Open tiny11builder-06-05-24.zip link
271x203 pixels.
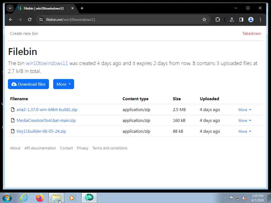(x=41, y=131)
